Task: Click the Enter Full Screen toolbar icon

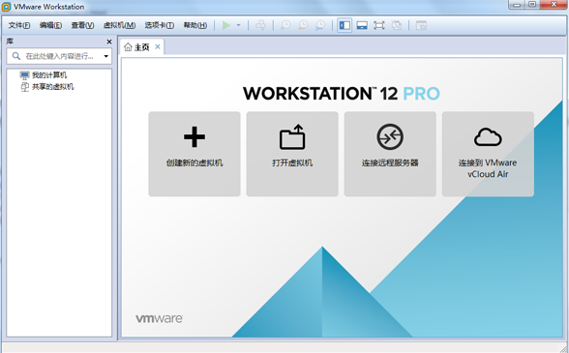Action: [x=379, y=25]
